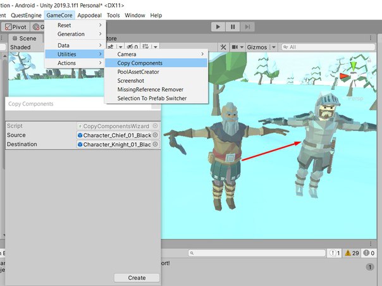Open object picker for Script field

(155, 126)
